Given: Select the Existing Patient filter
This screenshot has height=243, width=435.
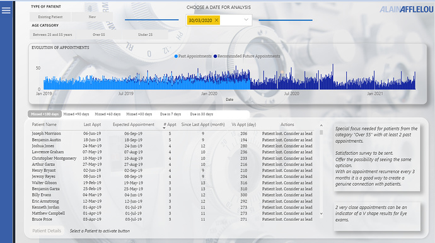Looking at the screenshot, I should click(50, 17).
